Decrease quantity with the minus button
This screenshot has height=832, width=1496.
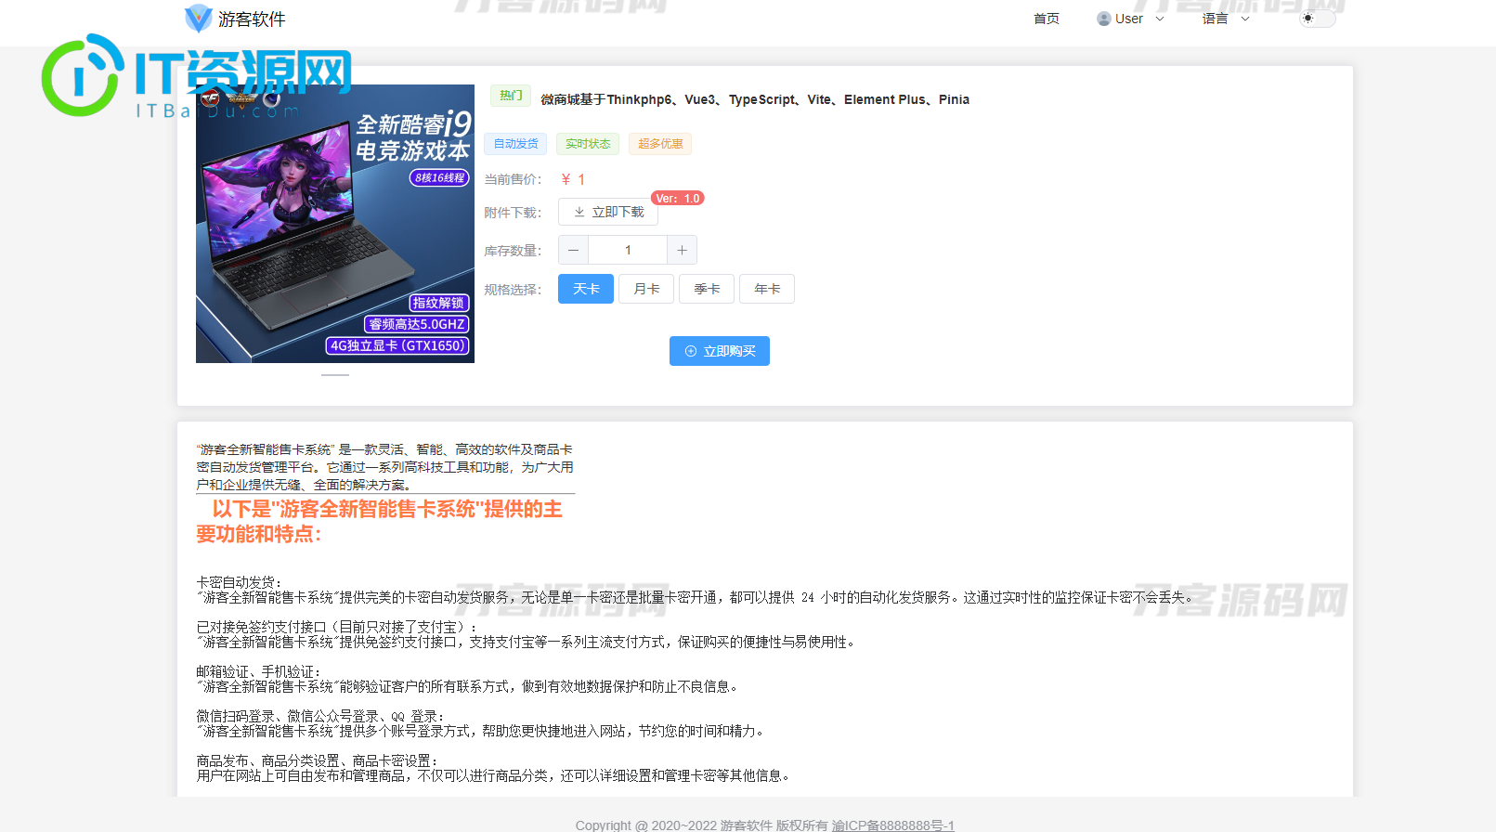[x=573, y=250]
